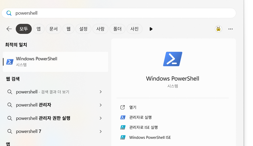Click 열기 to open PowerShell

pos(133,107)
